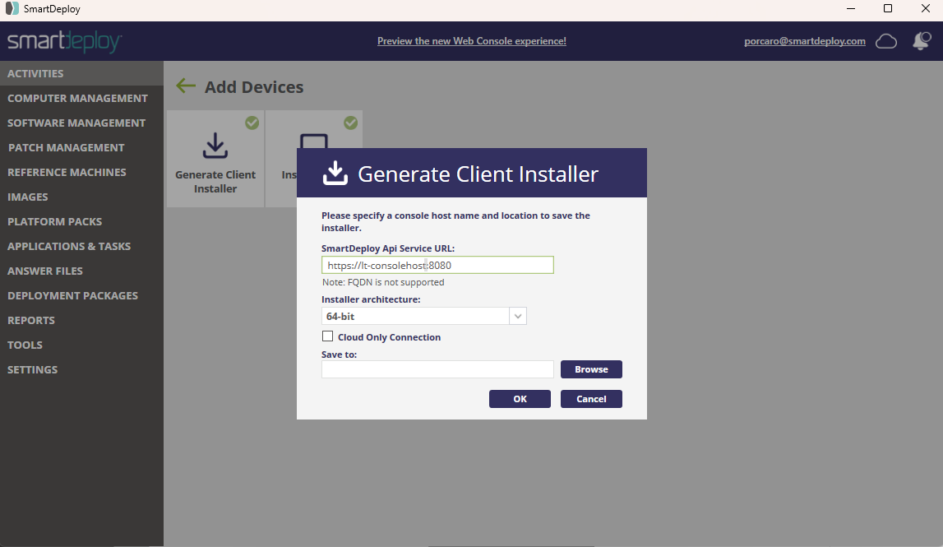Click the cloud status icon in header
This screenshot has height=547, width=943.
click(x=886, y=41)
